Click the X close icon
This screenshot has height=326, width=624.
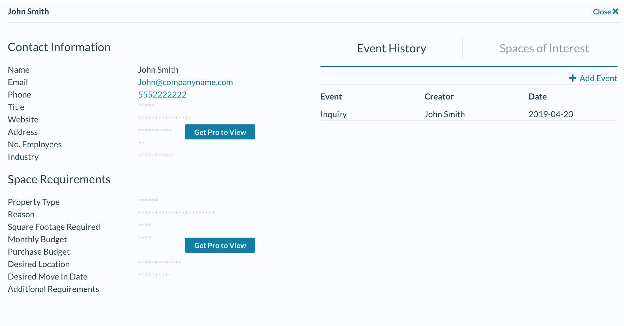pyautogui.click(x=615, y=11)
